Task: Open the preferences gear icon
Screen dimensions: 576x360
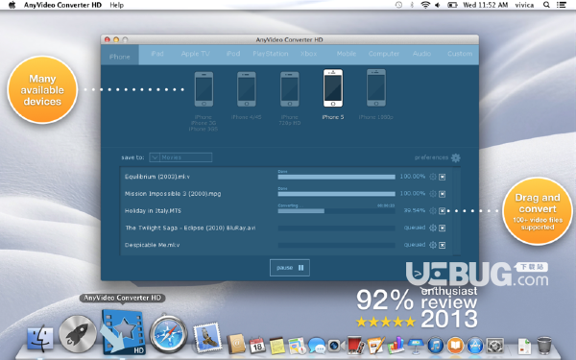Action: 455,157
